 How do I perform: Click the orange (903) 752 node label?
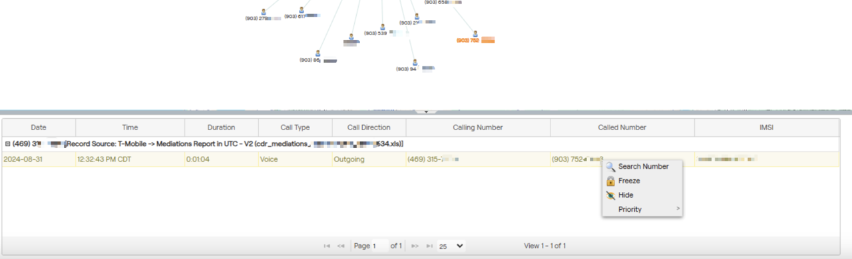point(475,41)
